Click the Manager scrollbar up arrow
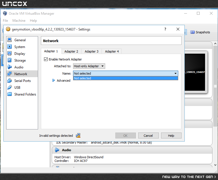The height and width of the screenshot is (180, 218). (215, 44)
